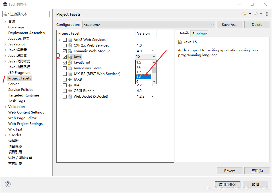Open the three-dot view menu
This screenshot has width=272, height=193.
pos(267,14)
